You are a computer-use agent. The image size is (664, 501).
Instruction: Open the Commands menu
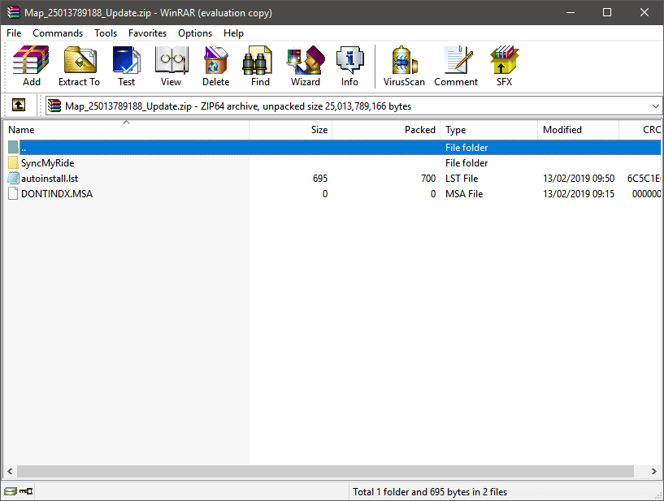(58, 33)
